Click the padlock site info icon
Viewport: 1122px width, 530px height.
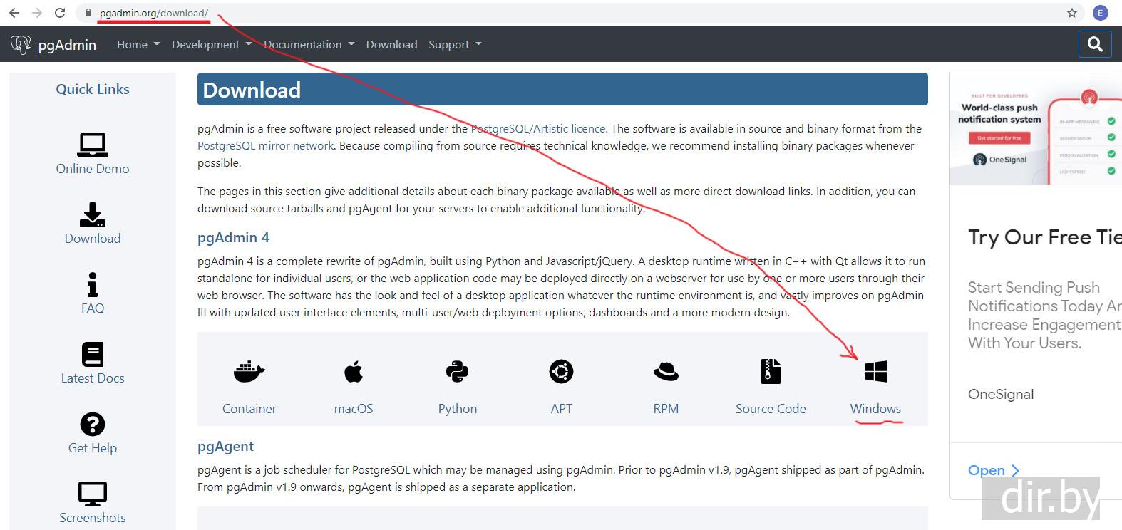[x=88, y=13]
